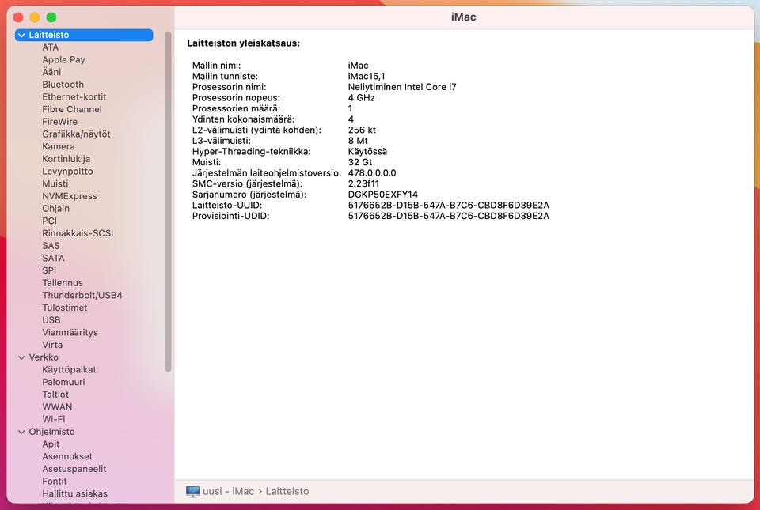760x510 pixels.
Task: Show Muisti memory details in sidebar
Action: point(55,184)
